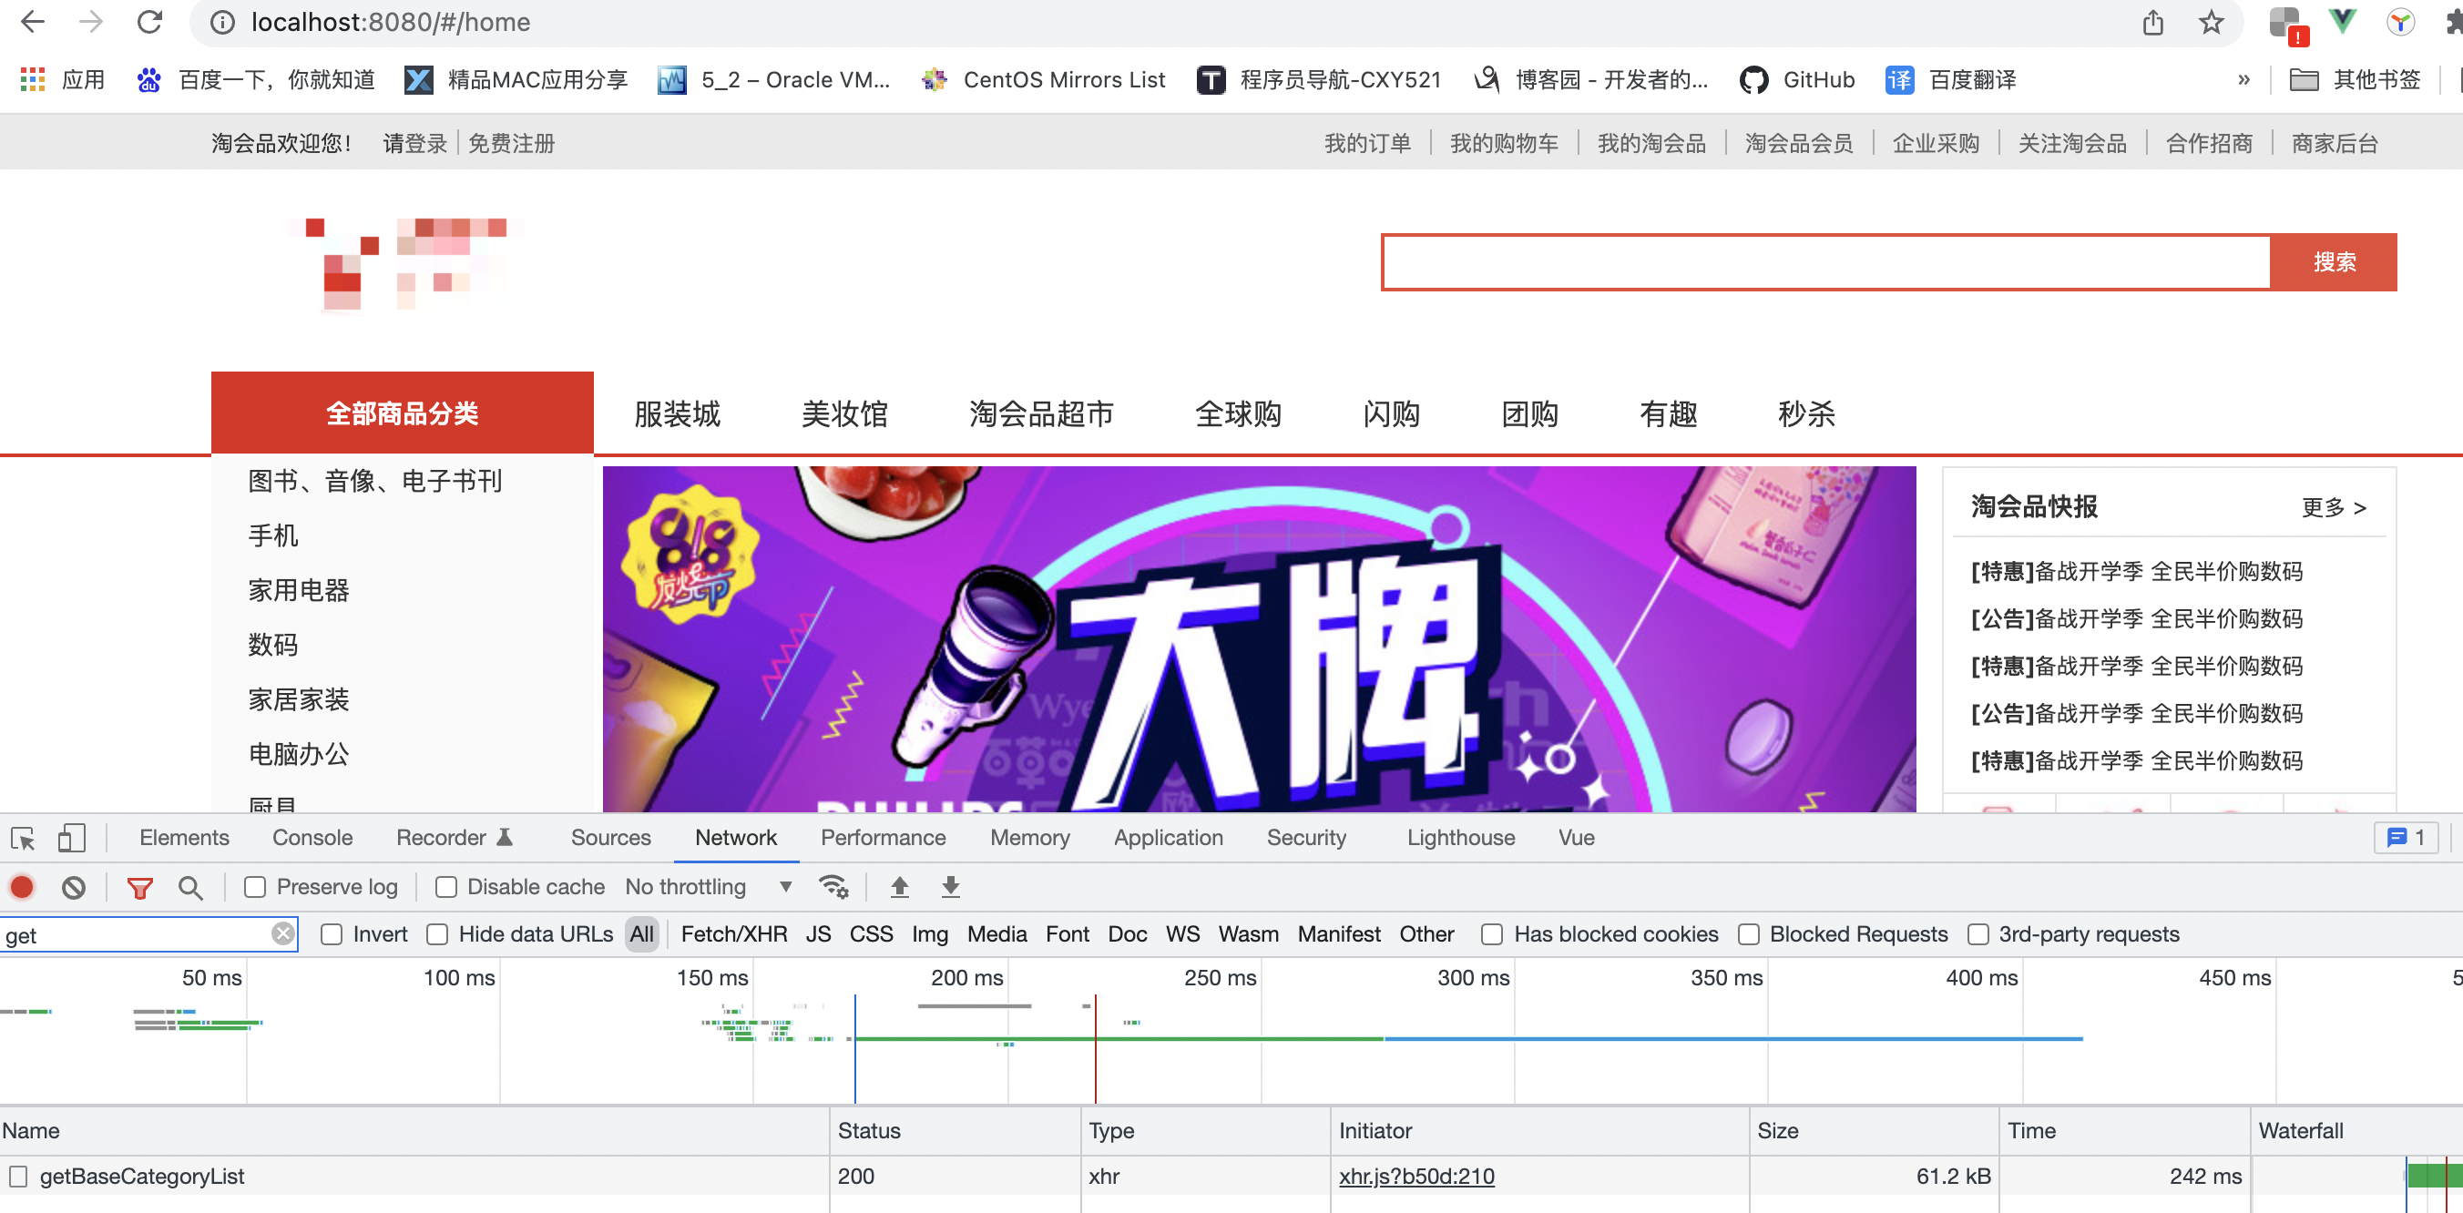
Task: Click the site search input field
Action: pos(1825,262)
